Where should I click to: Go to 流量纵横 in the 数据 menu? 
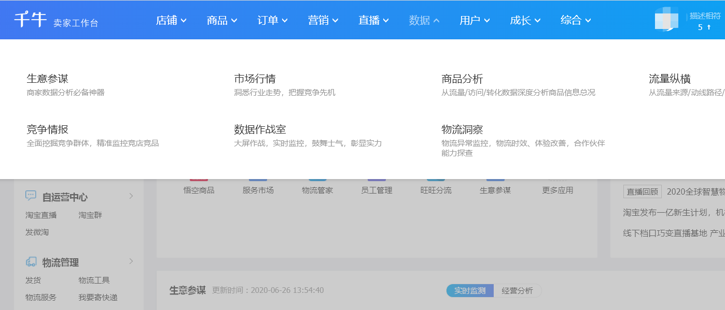pos(670,79)
